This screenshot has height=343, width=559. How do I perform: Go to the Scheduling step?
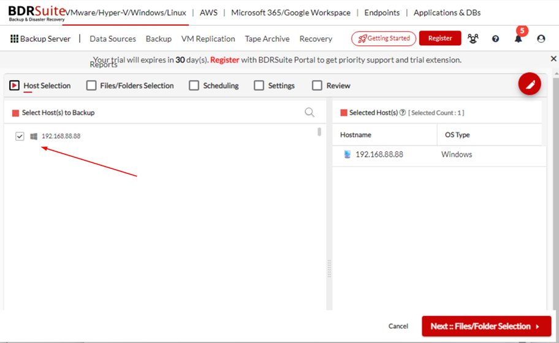[221, 86]
